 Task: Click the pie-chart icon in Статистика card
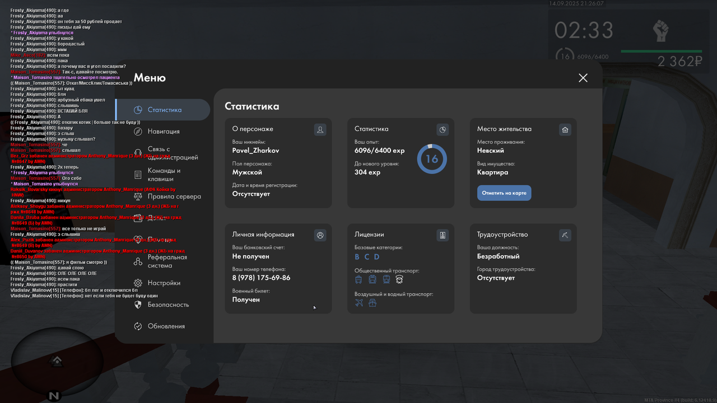(443, 129)
